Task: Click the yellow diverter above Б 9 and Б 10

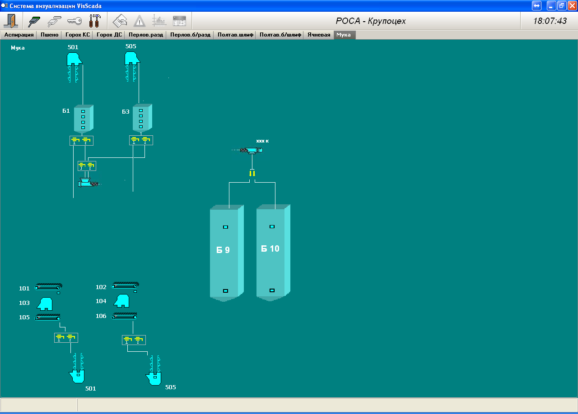Action: click(252, 173)
